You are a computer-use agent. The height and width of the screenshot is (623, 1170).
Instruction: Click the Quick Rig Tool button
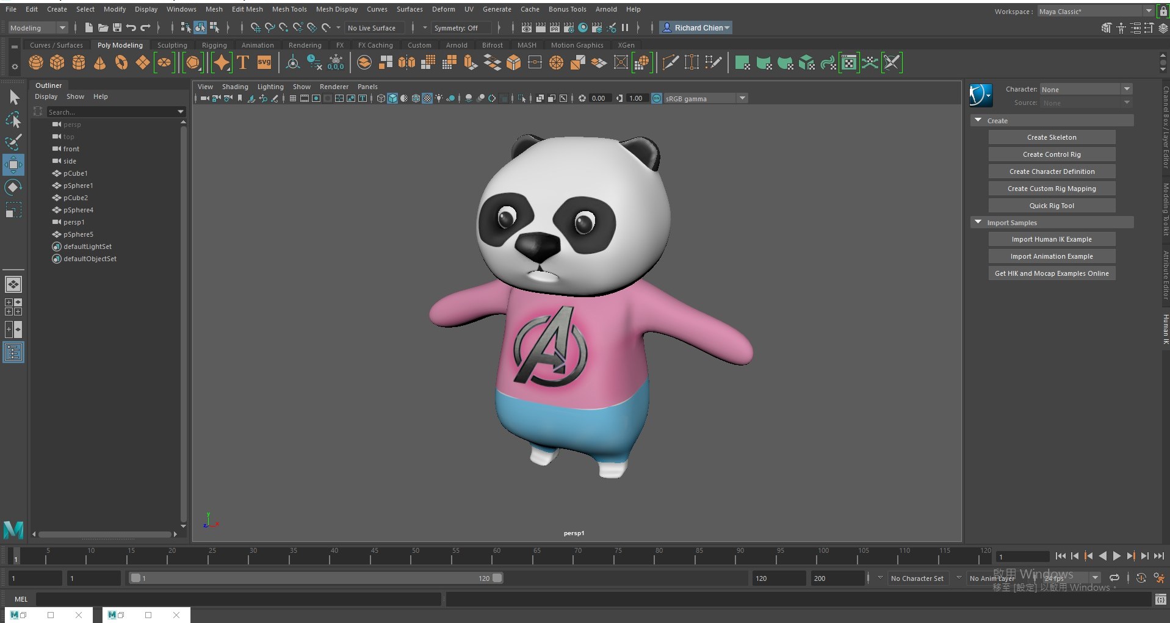pyautogui.click(x=1051, y=206)
